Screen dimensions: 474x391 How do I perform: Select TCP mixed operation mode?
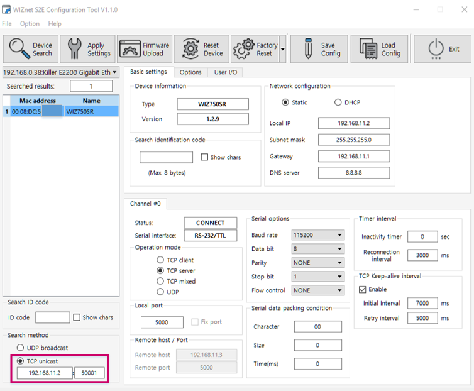coord(160,281)
